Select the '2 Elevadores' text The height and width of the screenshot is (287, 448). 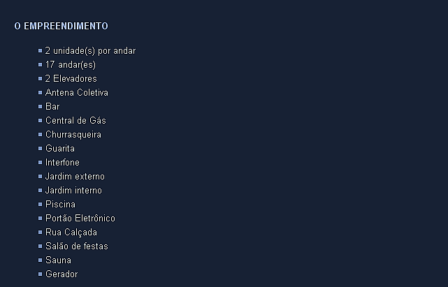pos(71,79)
